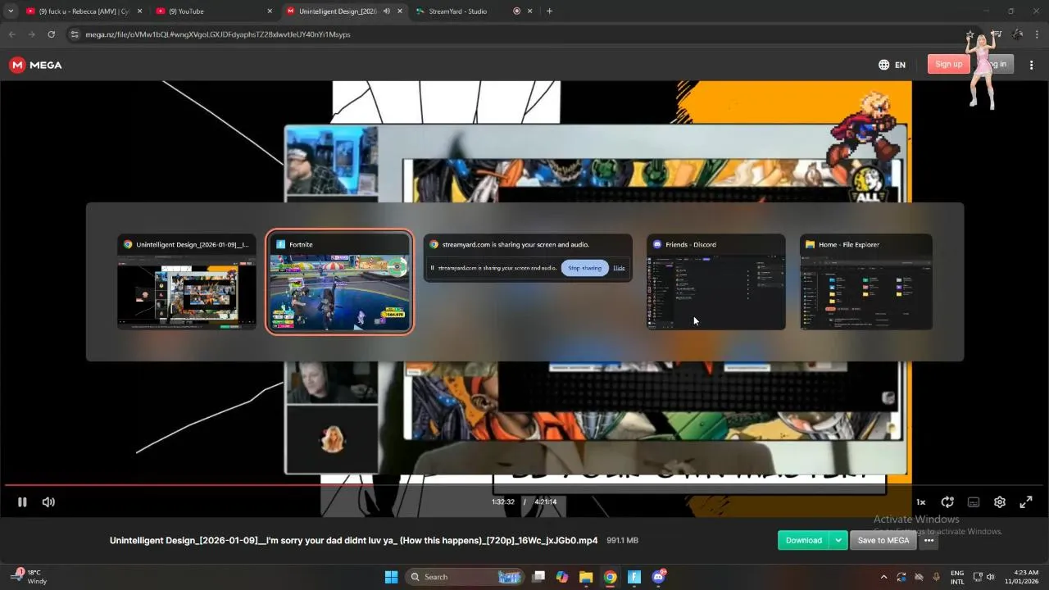The height and width of the screenshot is (590, 1049).
Task: Open a new browser tab
Action: [x=549, y=11]
